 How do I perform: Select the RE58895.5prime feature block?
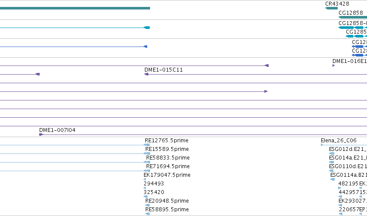[147, 214]
